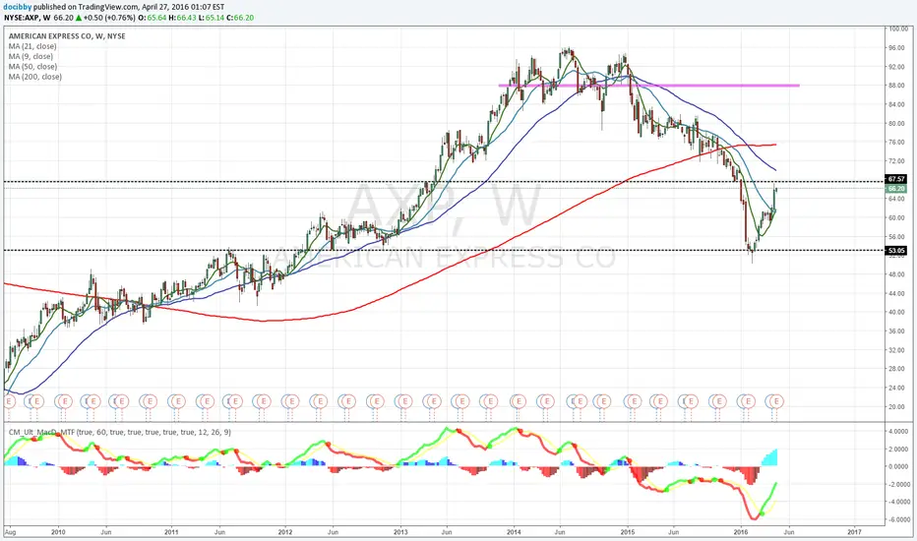Select the last earnings E marker before Jun 2016
This screenshot has width=917, height=541.
(776, 401)
